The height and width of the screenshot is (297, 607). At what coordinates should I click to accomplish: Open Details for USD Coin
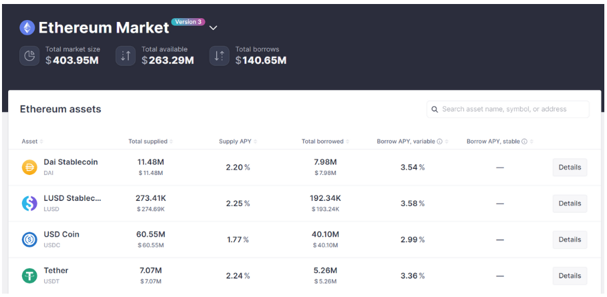coord(570,240)
